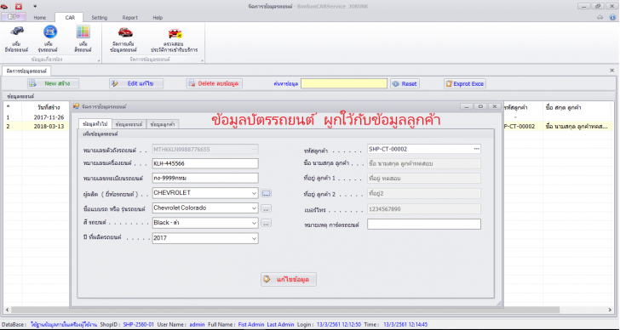Click the horizontal scrollbar left arrow
The width and height of the screenshot is (620, 330).
click(7, 310)
